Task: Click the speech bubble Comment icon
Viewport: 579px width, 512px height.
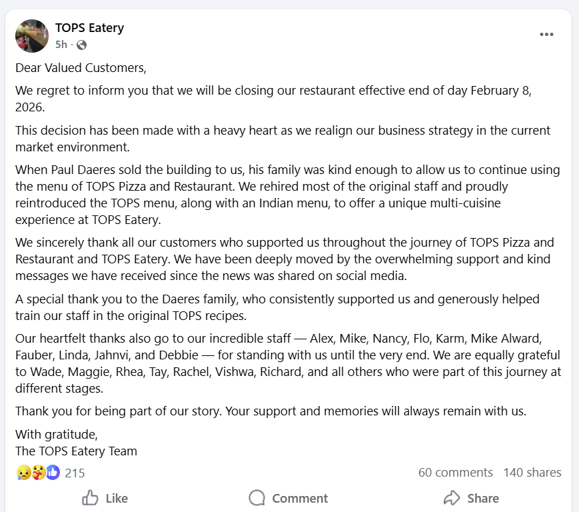Action: (x=257, y=498)
